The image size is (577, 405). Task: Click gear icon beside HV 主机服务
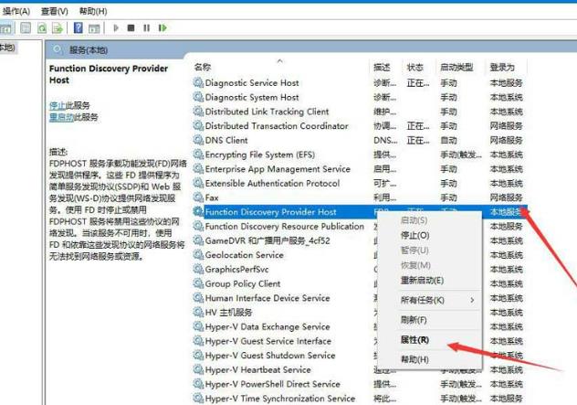(198, 313)
